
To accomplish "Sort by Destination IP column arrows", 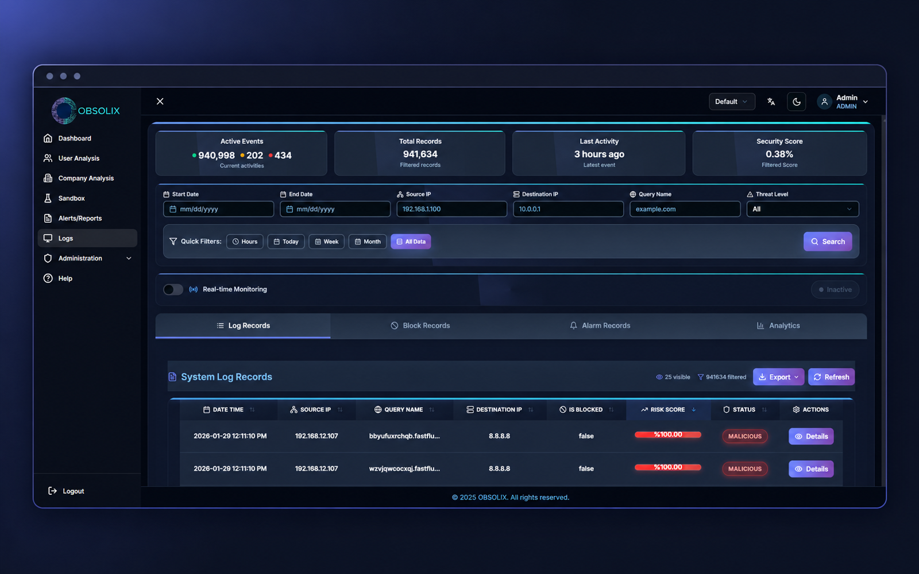I will [x=531, y=410].
